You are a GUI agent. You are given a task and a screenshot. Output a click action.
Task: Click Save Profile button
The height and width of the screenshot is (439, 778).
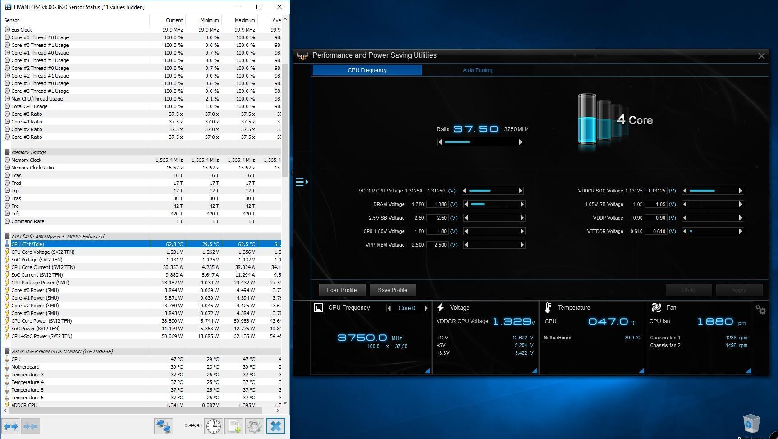point(392,290)
